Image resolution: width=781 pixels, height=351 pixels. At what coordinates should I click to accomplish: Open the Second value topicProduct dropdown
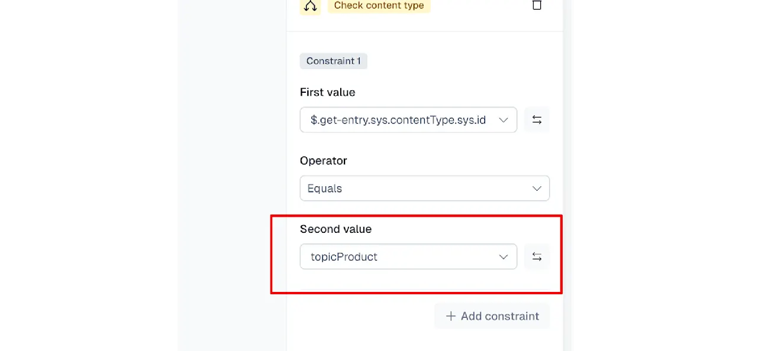coord(408,257)
